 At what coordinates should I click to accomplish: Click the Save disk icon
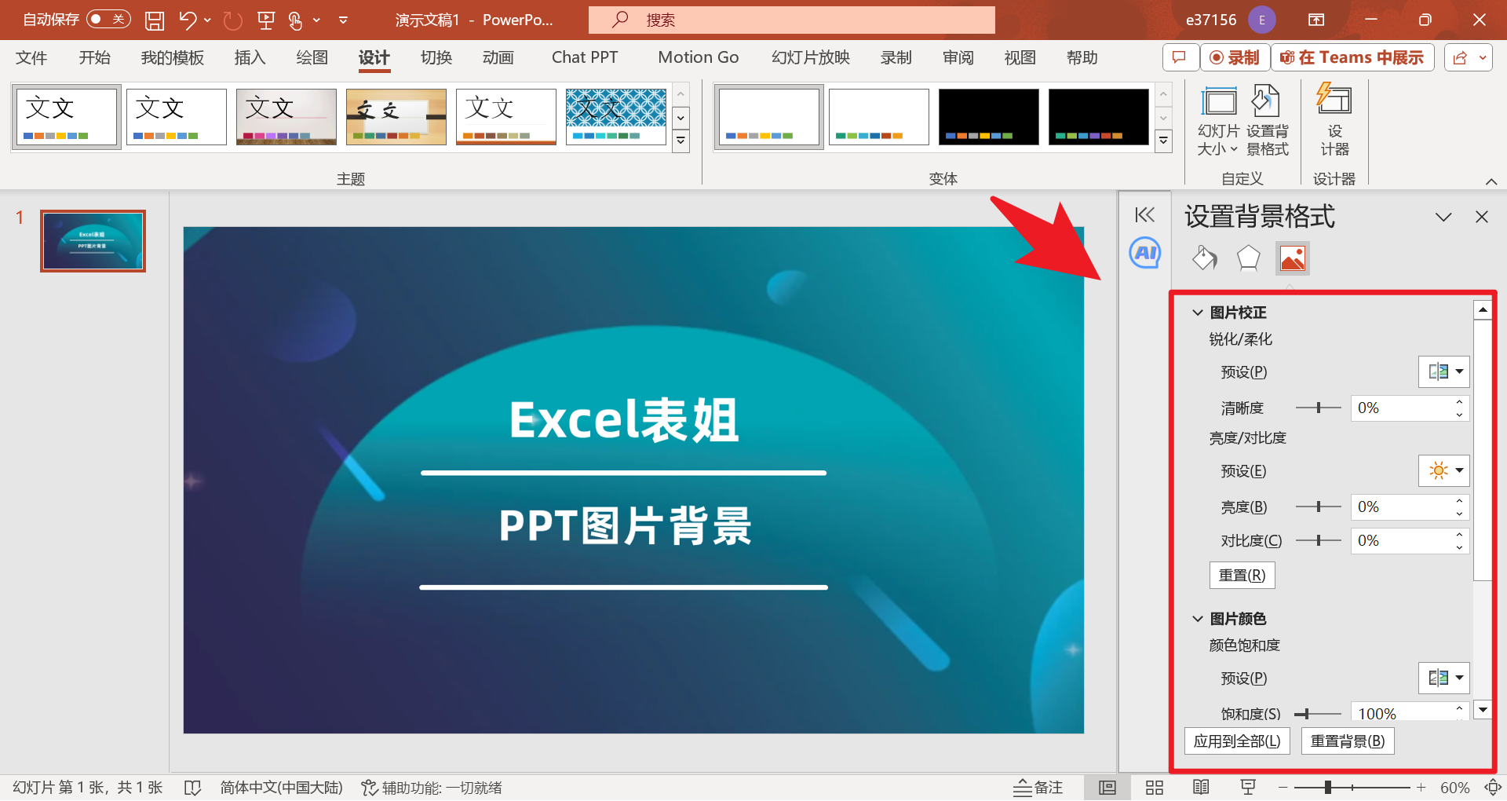pos(155,20)
